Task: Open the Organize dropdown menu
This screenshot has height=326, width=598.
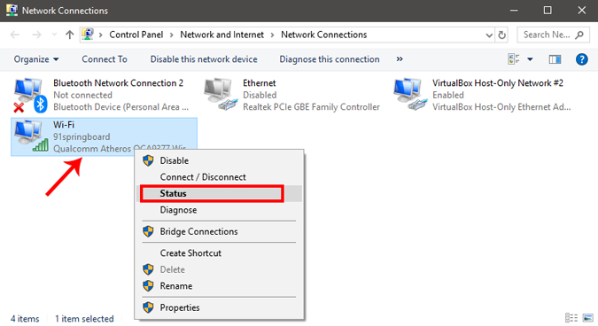Action: pyautogui.click(x=36, y=59)
